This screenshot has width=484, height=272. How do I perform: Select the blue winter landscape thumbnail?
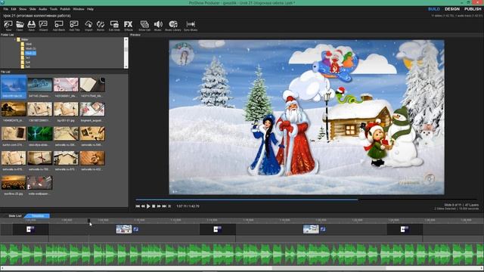14,85
